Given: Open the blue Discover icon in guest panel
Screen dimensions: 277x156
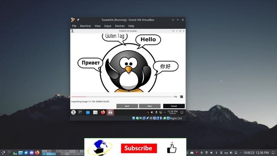Looking at the screenshot, I should (88, 113).
